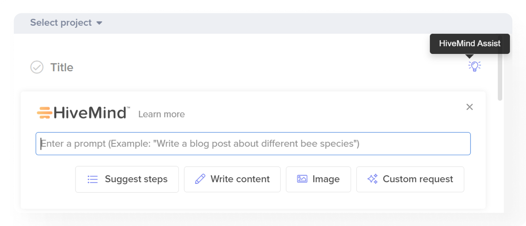Click the HiveMind logo
Image resolution: width=526 pixels, height=226 pixels.
click(x=83, y=113)
